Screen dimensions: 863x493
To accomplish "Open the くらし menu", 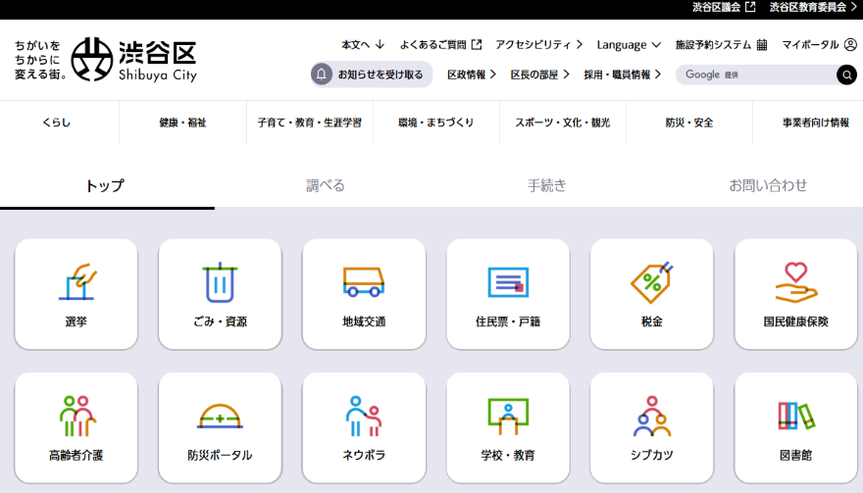I will (57, 123).
